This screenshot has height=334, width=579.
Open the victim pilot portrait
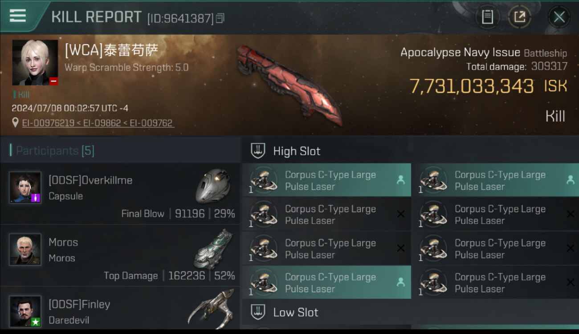35,62
